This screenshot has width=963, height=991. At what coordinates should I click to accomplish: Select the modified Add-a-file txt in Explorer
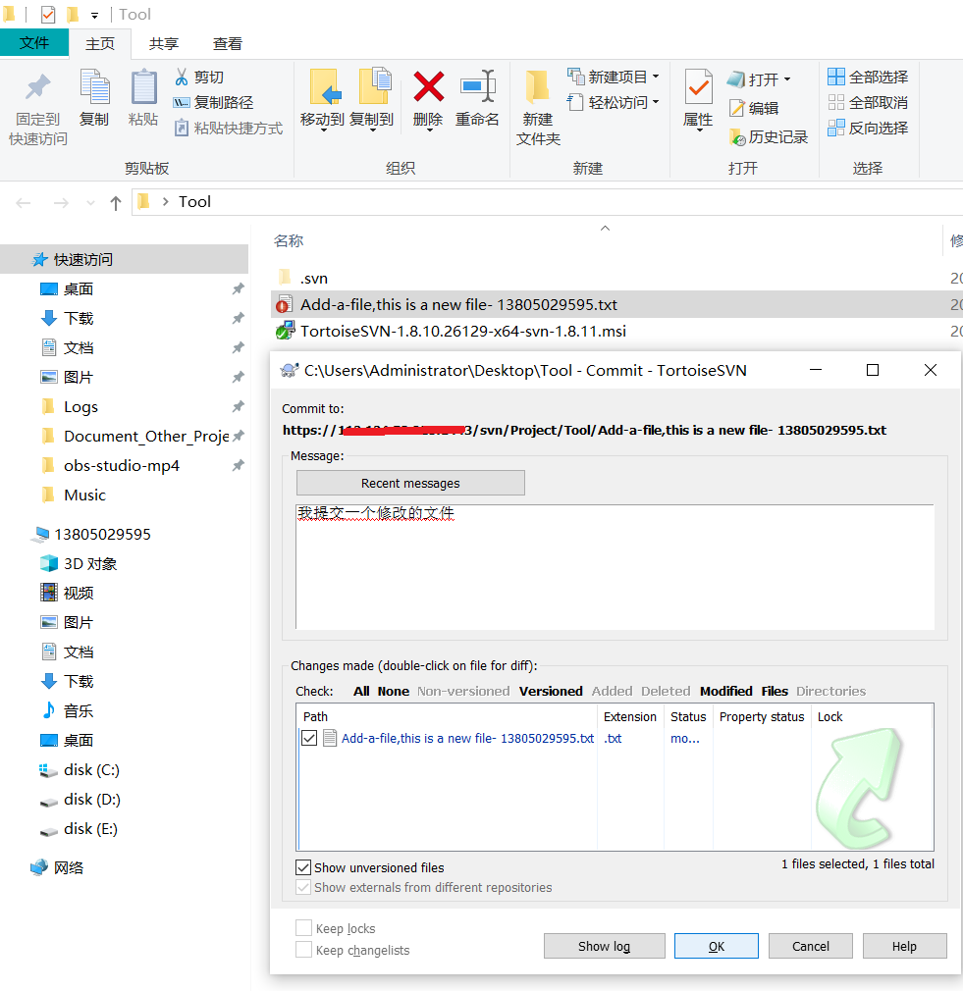(458, 304)
